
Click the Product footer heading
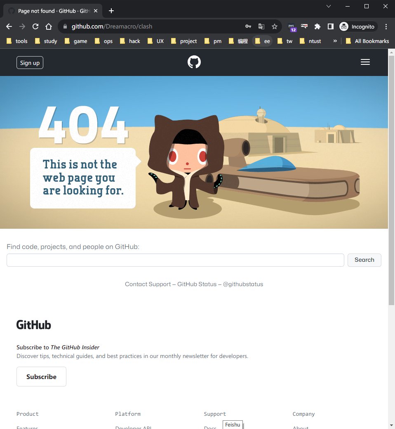28,414
